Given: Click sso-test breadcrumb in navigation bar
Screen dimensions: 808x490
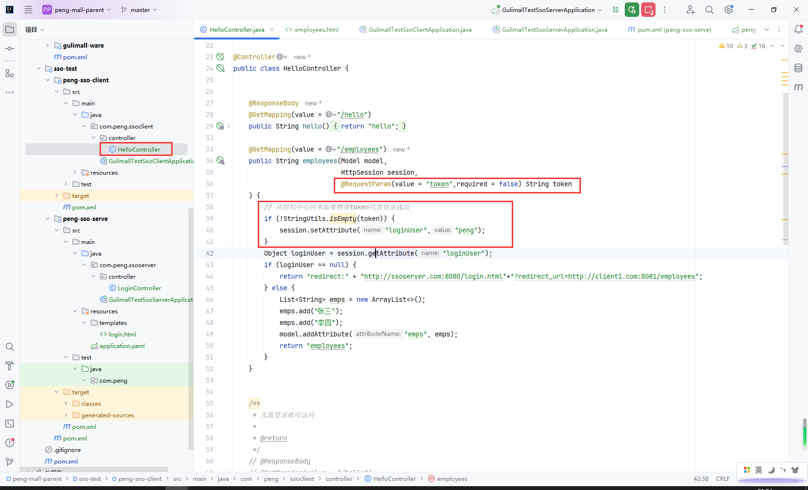Looking at the screenshot, I should coord(87,478).
